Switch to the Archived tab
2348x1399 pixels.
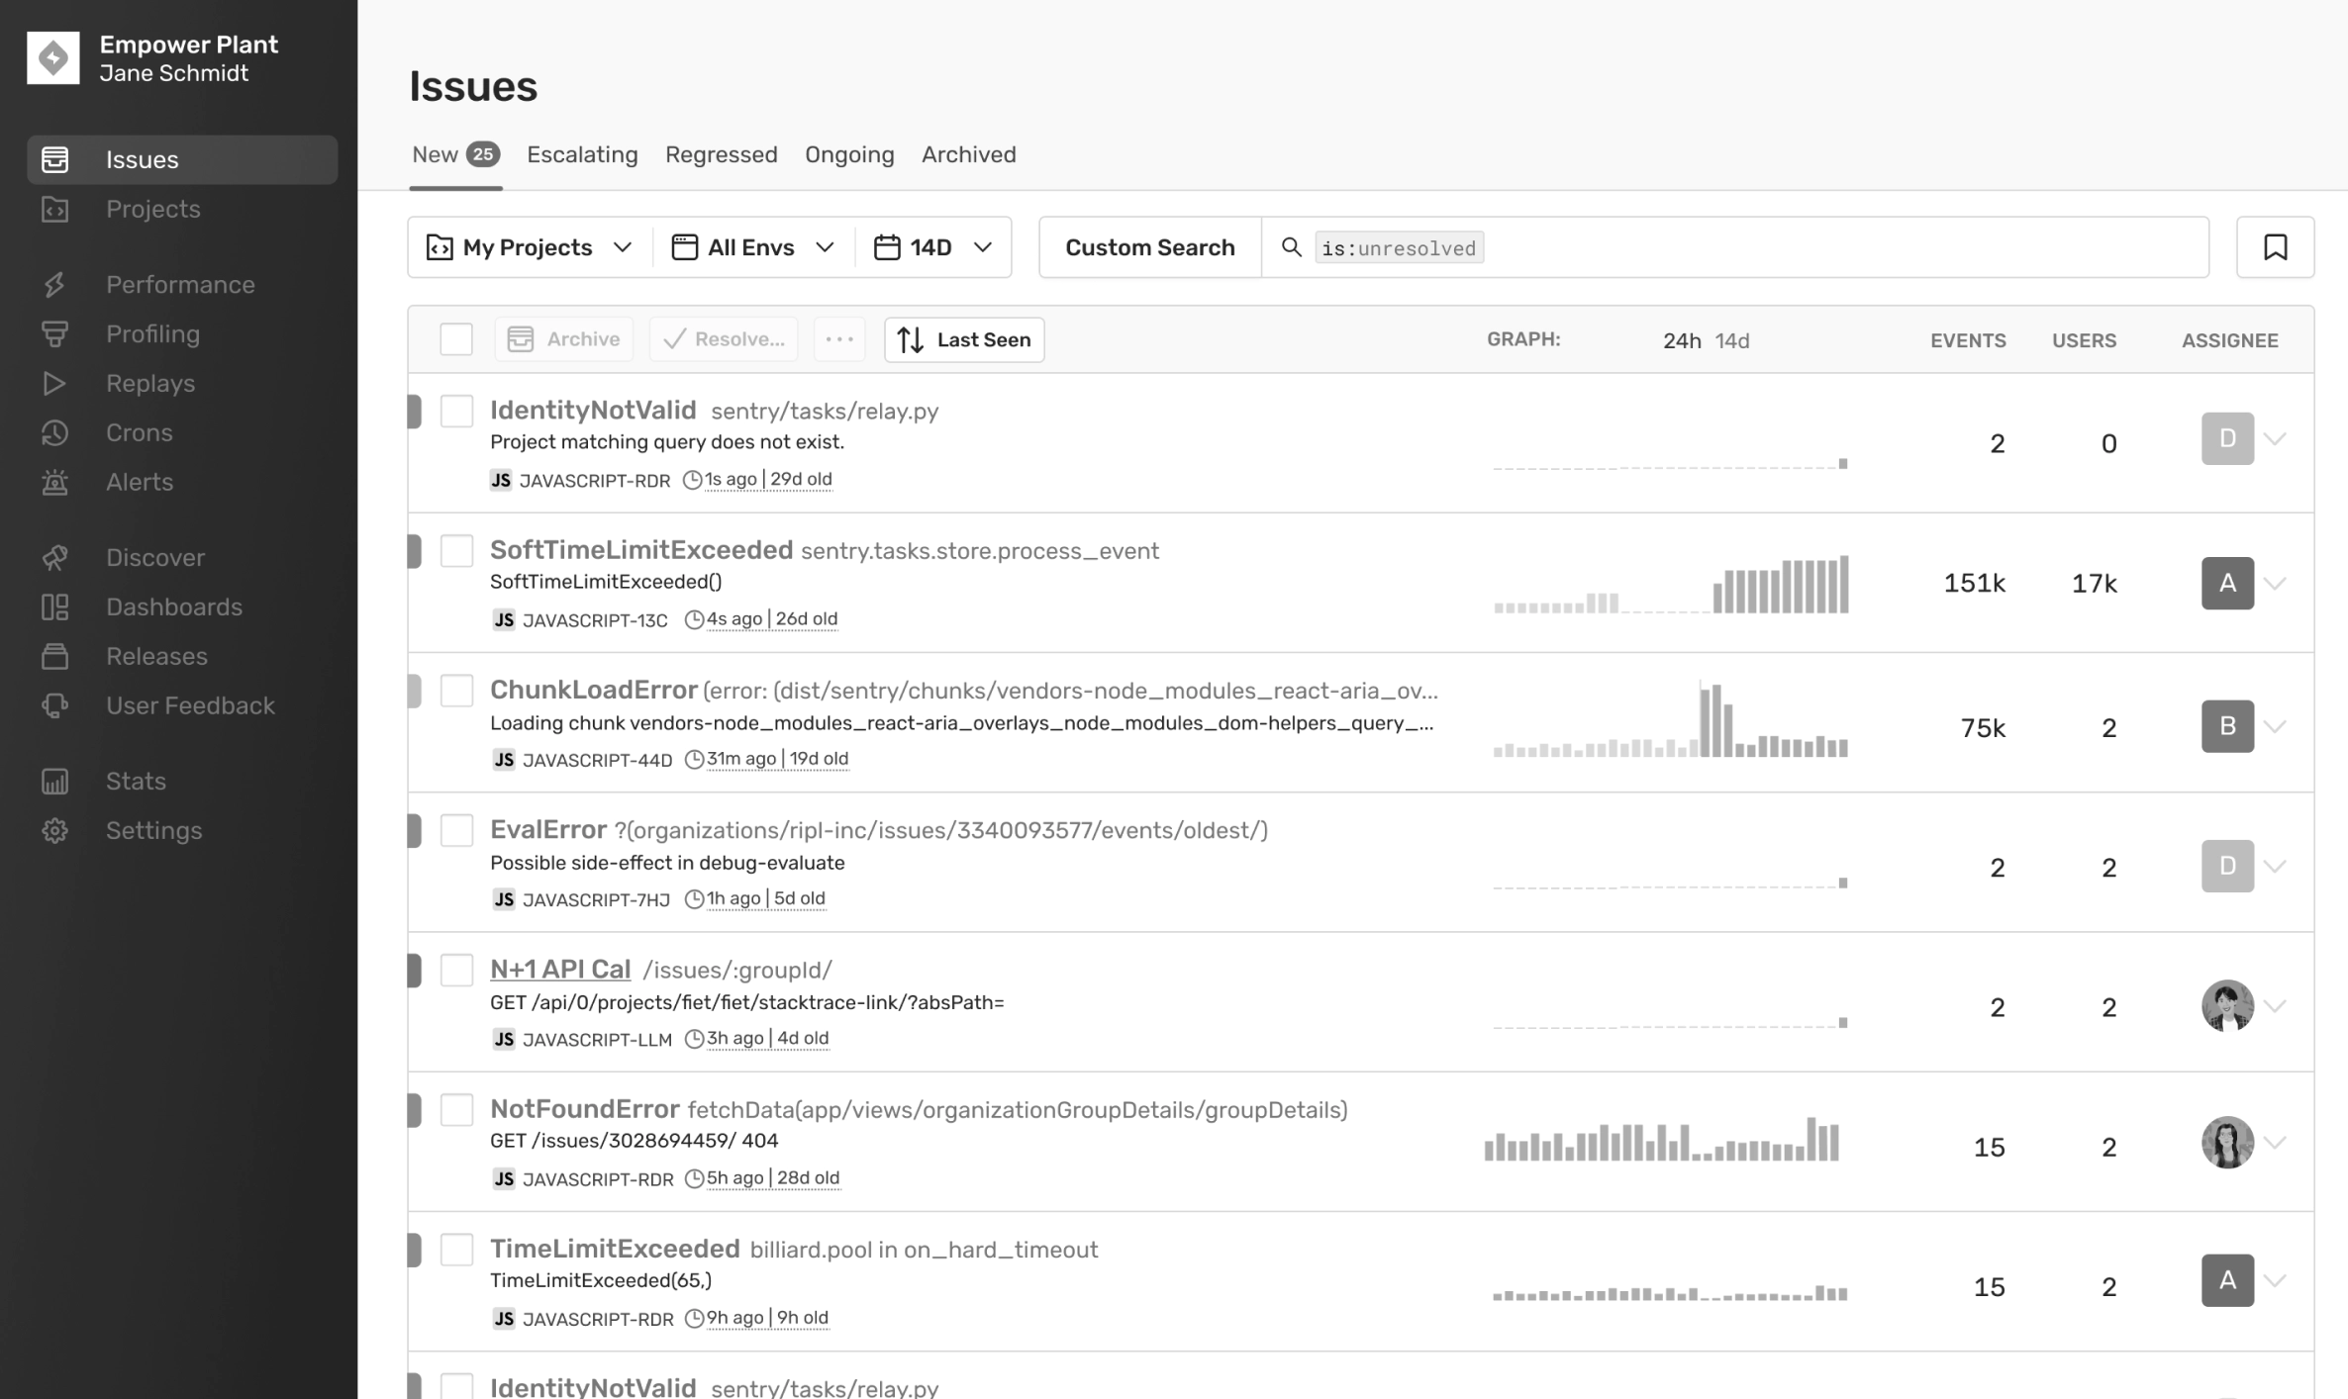tap(968, 155)
